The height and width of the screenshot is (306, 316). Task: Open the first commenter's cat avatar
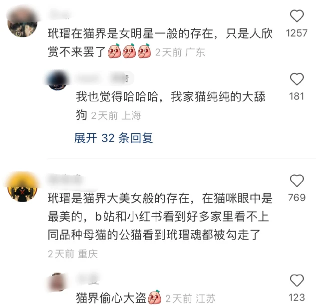[x=22, y=22]
